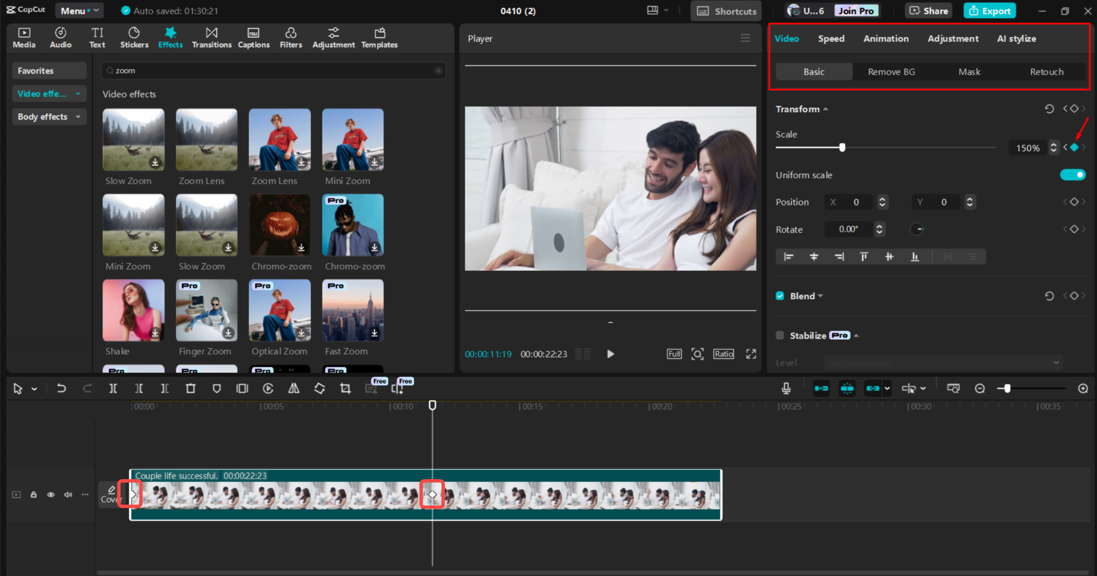1097x576 pixels.
Task: Enable the Stabilize checkbox
Action: [x=779, y=335]
